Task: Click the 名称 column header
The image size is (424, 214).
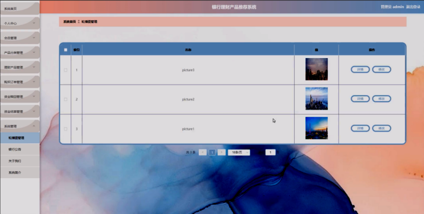Action: (x=188, y=50)
